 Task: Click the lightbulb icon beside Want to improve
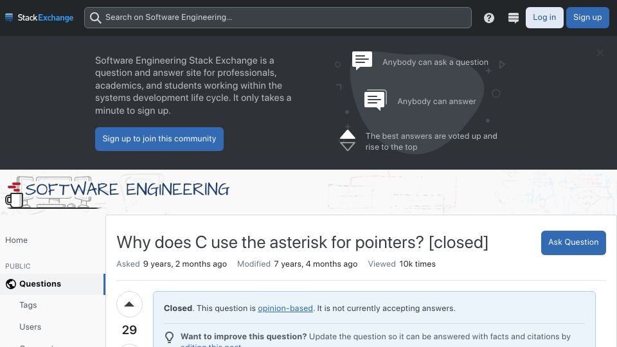[x=169, y=337]
